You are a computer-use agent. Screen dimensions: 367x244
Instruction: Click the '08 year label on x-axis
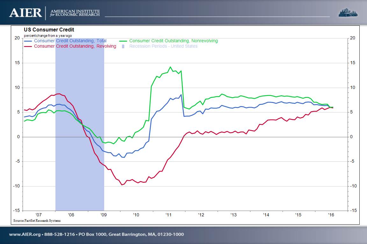tap(71, 215)
